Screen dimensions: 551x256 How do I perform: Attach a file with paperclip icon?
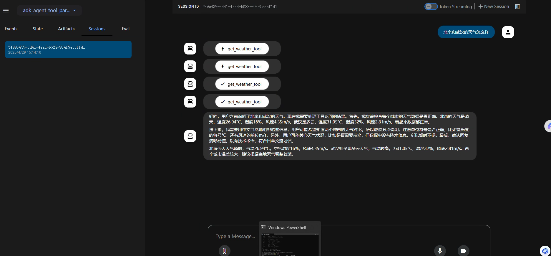(x=225, y=251)
